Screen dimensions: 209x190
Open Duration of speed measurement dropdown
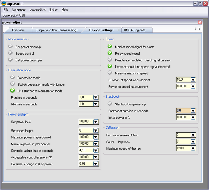click(x=193, y=80)
